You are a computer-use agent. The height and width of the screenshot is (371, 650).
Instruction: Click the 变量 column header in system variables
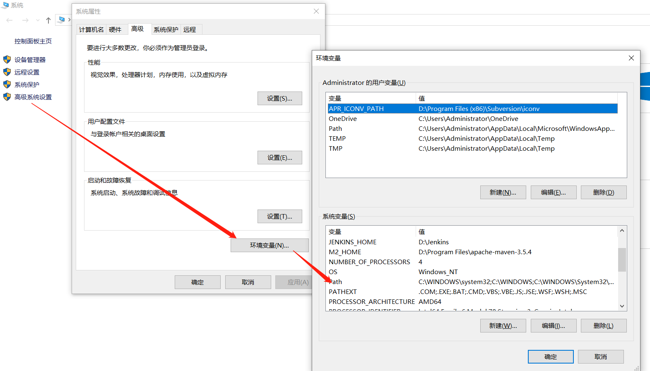[x=371, y=231]
